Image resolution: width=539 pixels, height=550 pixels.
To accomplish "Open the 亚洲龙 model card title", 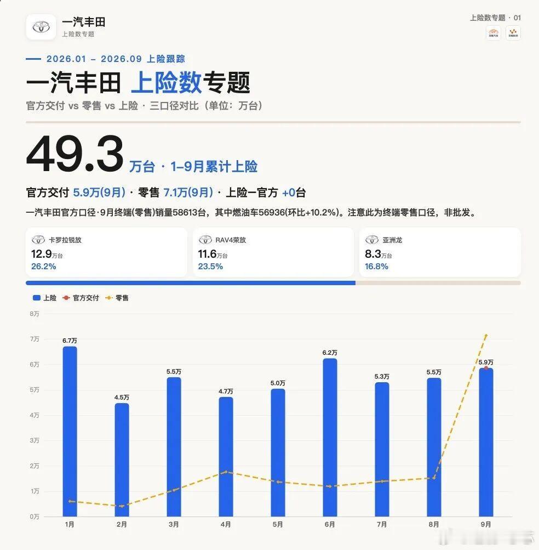I will [392, 240].
